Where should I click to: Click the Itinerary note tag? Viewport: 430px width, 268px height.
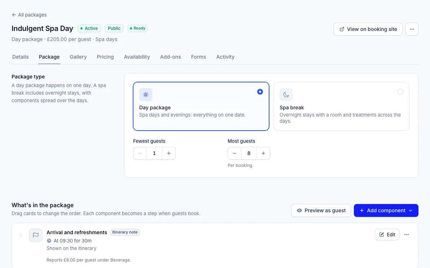click(x=125, y=232)
